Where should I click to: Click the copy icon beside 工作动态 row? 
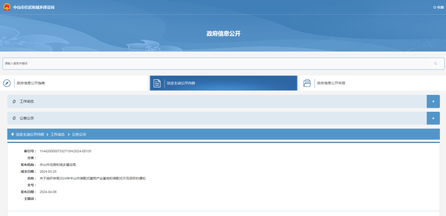[14, 102]
